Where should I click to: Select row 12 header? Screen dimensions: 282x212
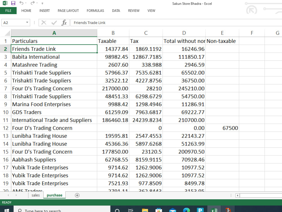(x=6, y=128)
